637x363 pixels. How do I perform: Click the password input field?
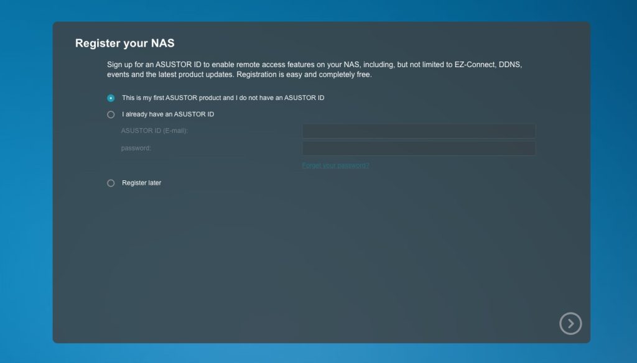click(419, 149)
